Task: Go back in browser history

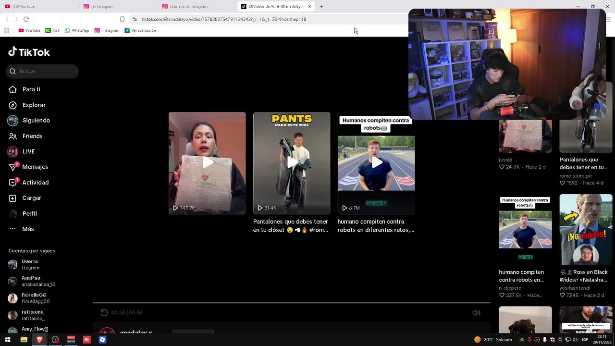Action: (x=7, y=19)
